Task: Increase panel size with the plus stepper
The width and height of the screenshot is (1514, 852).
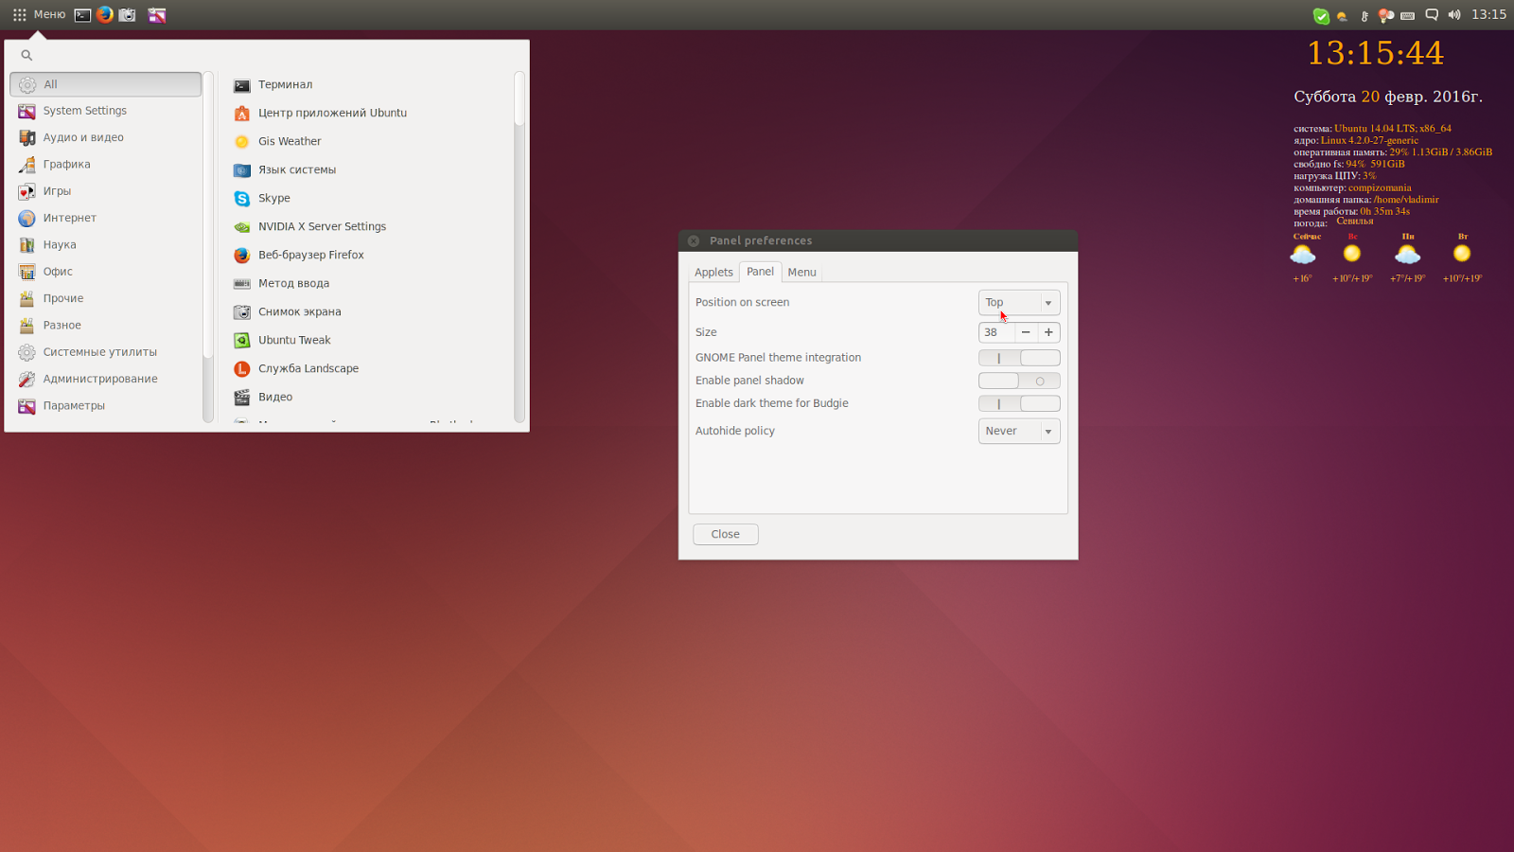Action: [1048, 332]
